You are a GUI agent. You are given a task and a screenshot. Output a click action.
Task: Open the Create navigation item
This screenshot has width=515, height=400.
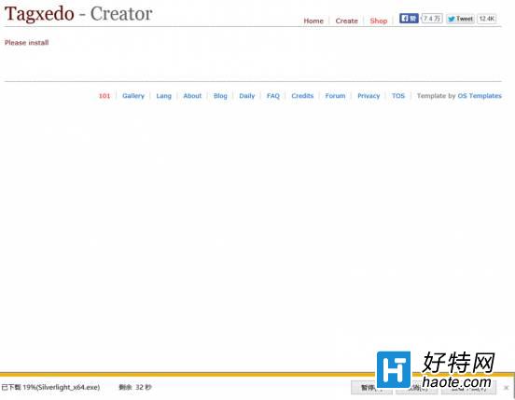[x=346, y=21]
